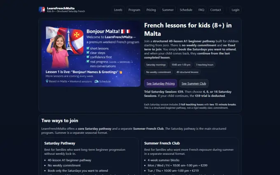Click the location pin icon in banner

click(x=47, y=81)
